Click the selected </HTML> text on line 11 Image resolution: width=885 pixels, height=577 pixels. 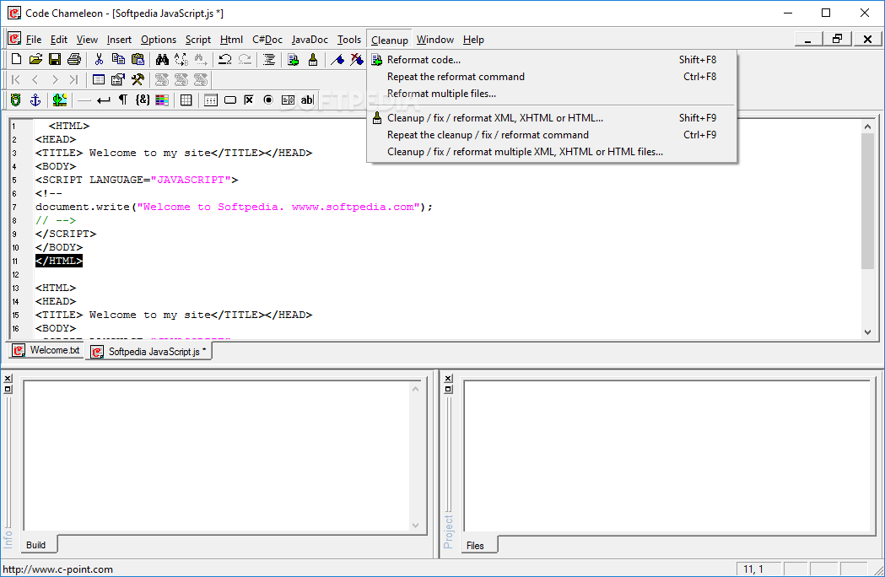click(59, 261)
